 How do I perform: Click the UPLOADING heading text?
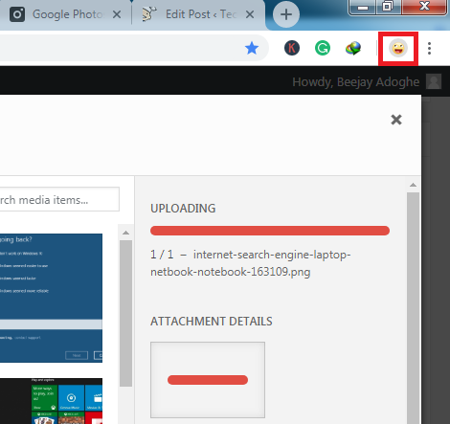coord(183,209)
